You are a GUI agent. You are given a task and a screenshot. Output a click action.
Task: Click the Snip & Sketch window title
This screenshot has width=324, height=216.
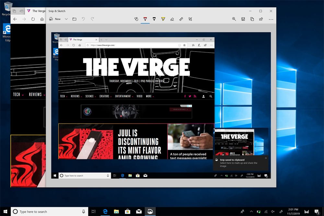tap(57, 11)
